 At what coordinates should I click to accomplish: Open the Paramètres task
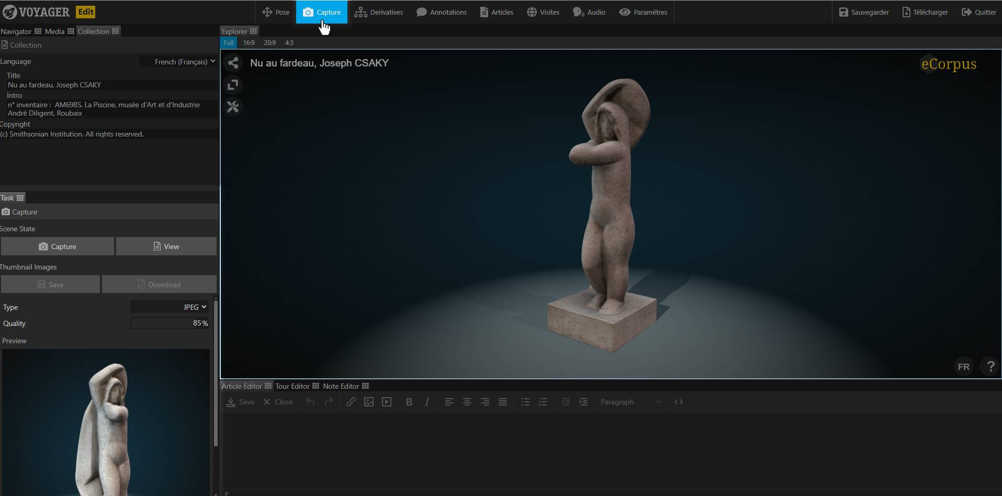click(643, 12)
